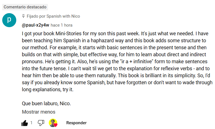This screenshot has width=215, height=129.
Task: Like the comment with the thumbs-up icon
Action: pyautogui.click(x=25, y=123)
